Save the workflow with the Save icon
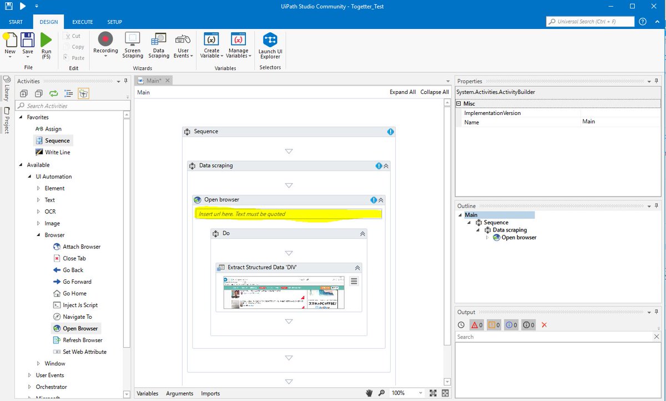 [x=28, y=45]
